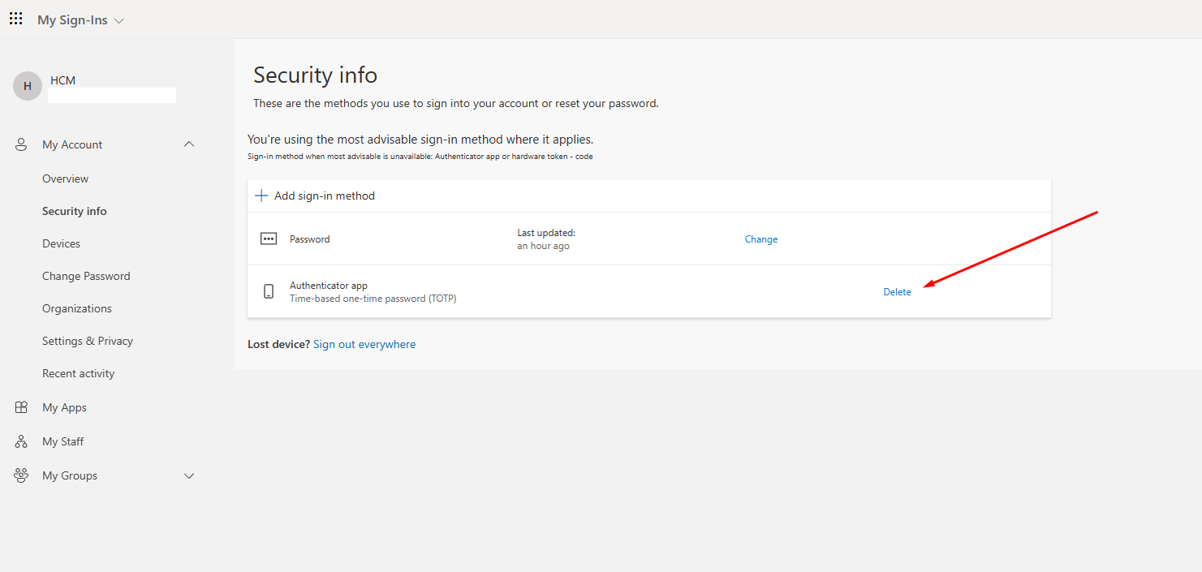This screenshot has width=1202, height=572.
Task: Click the Change link for Password
Action: coord(761,239)
